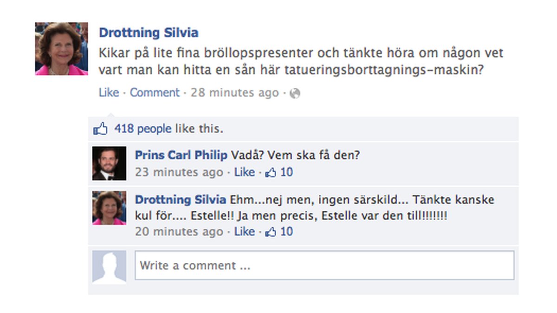Image resolution: width=557 pixels, height=313 pixels.
Task: Like Prins Carl Philip's comment
Action: [245, 172]
